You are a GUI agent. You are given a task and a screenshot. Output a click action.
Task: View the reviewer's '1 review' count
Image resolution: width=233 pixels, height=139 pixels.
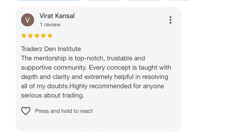50,25
